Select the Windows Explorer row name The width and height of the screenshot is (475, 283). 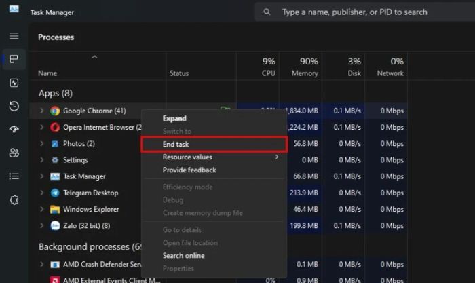(x=91, y=210)
